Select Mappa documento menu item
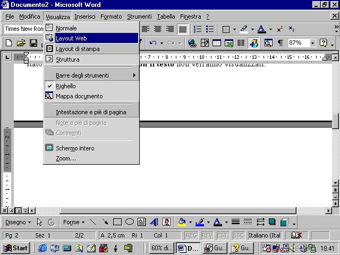This screenshot has height=255, width=340. 91,96
